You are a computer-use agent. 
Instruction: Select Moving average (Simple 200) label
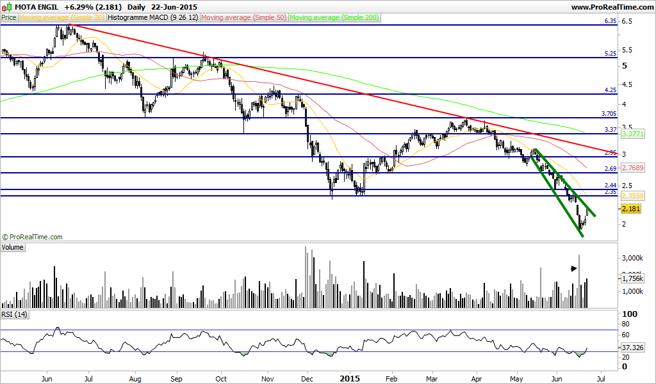pos(334,17)
